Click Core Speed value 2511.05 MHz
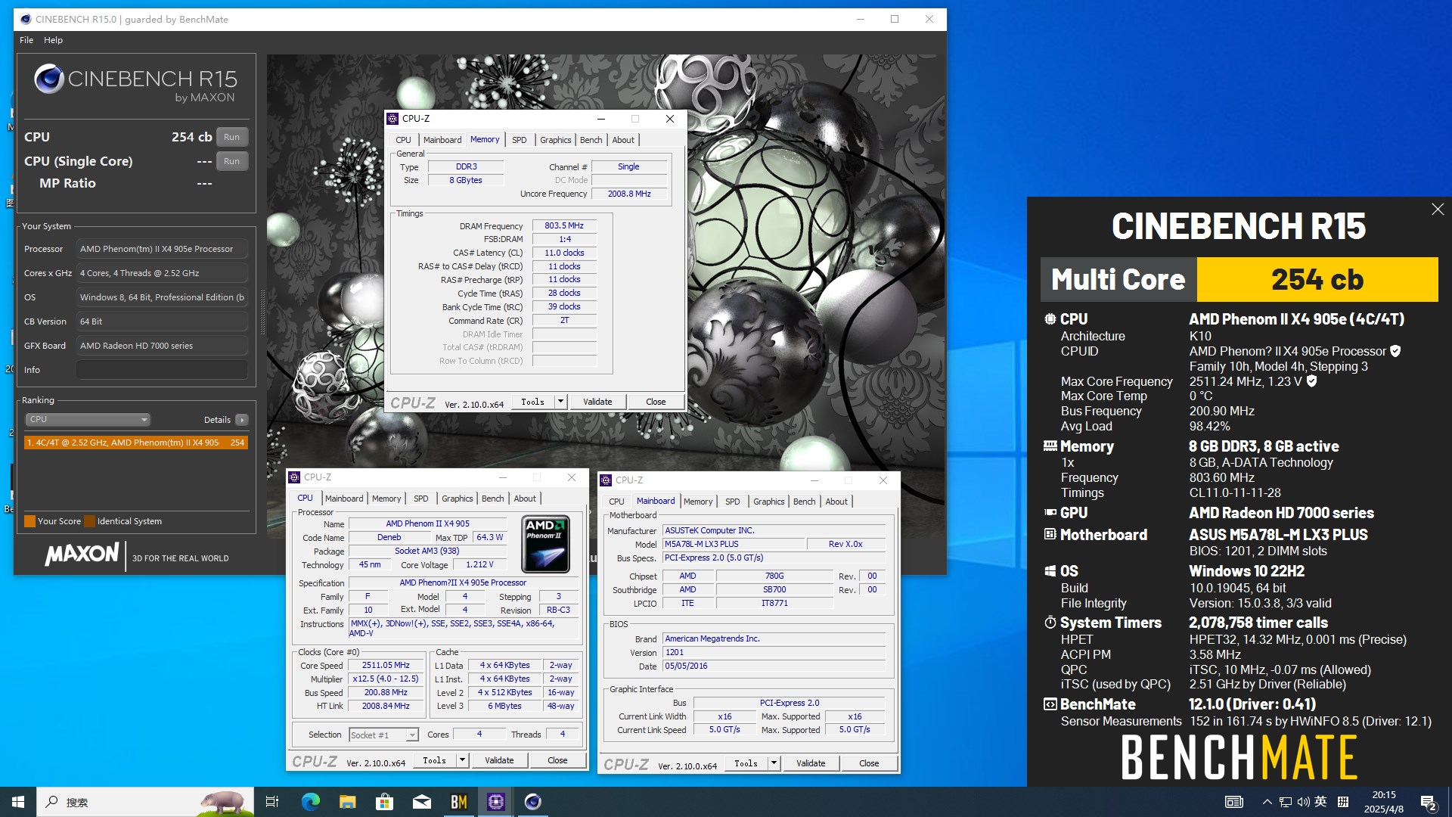The height and width of the screenshot is (817, 1452). (x=386, y=666)
